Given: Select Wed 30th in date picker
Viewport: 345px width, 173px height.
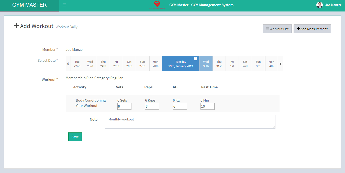Looking at the screenshot, I should pos(206,64).
